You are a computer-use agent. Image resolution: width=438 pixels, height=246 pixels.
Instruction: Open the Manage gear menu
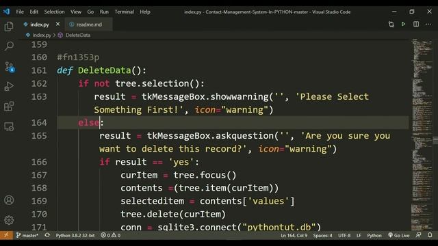click(9, 220)
